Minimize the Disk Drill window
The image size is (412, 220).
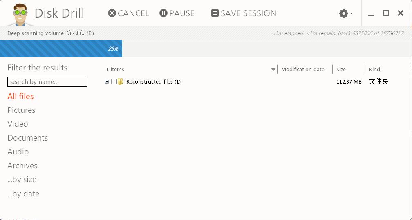click(371, 13)
